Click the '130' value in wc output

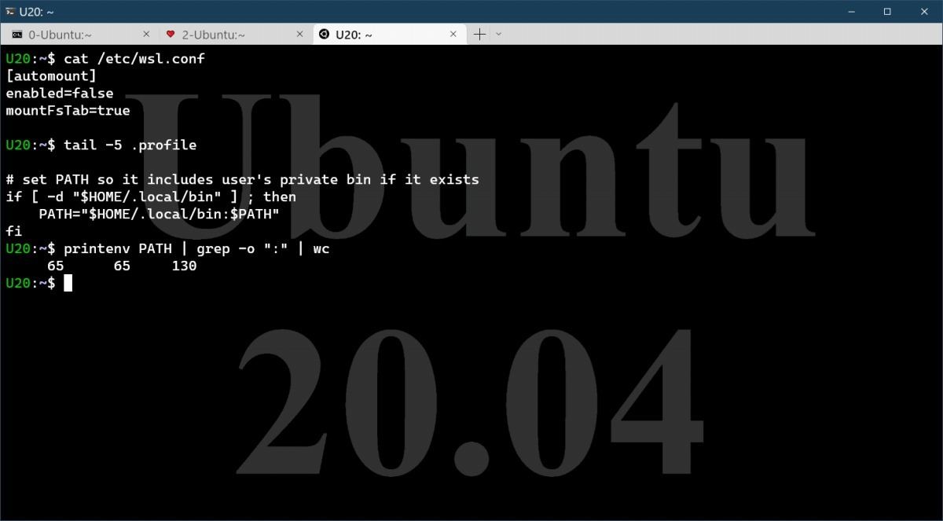(x=184, y=266)
